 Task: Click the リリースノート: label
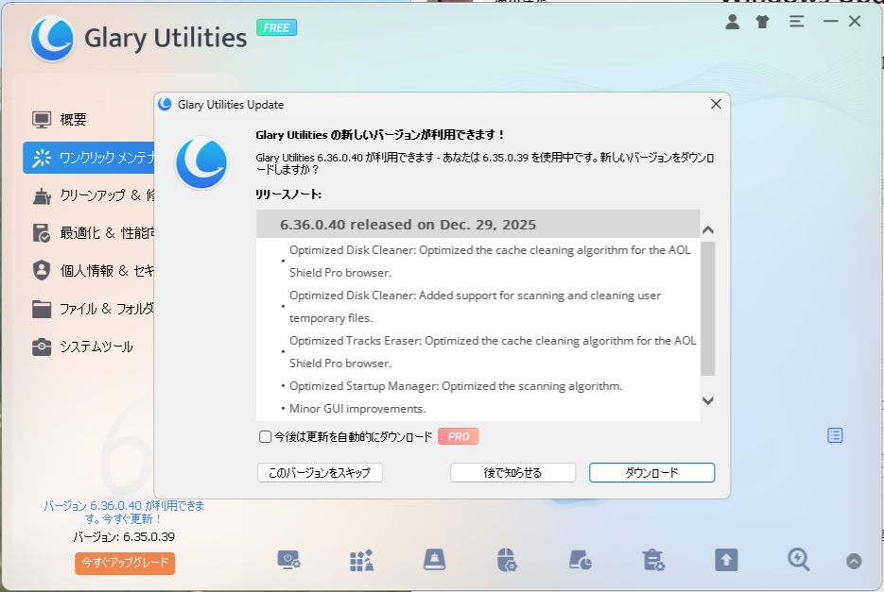(288, 195)
